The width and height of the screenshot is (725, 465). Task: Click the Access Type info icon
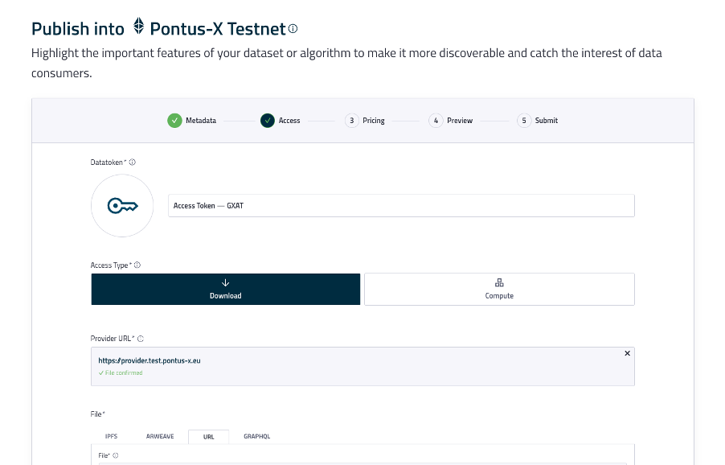137,265
